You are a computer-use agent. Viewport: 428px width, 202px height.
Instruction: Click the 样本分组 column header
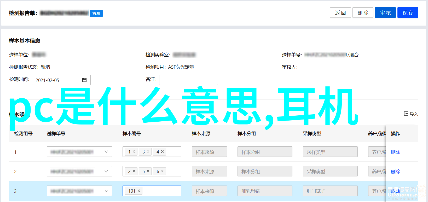coord(247,134)
